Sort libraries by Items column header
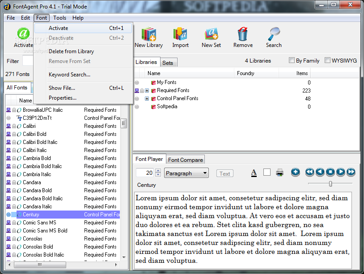Image resolution: width=364 pixels, height=274 pixels. [x=294, y=73]
